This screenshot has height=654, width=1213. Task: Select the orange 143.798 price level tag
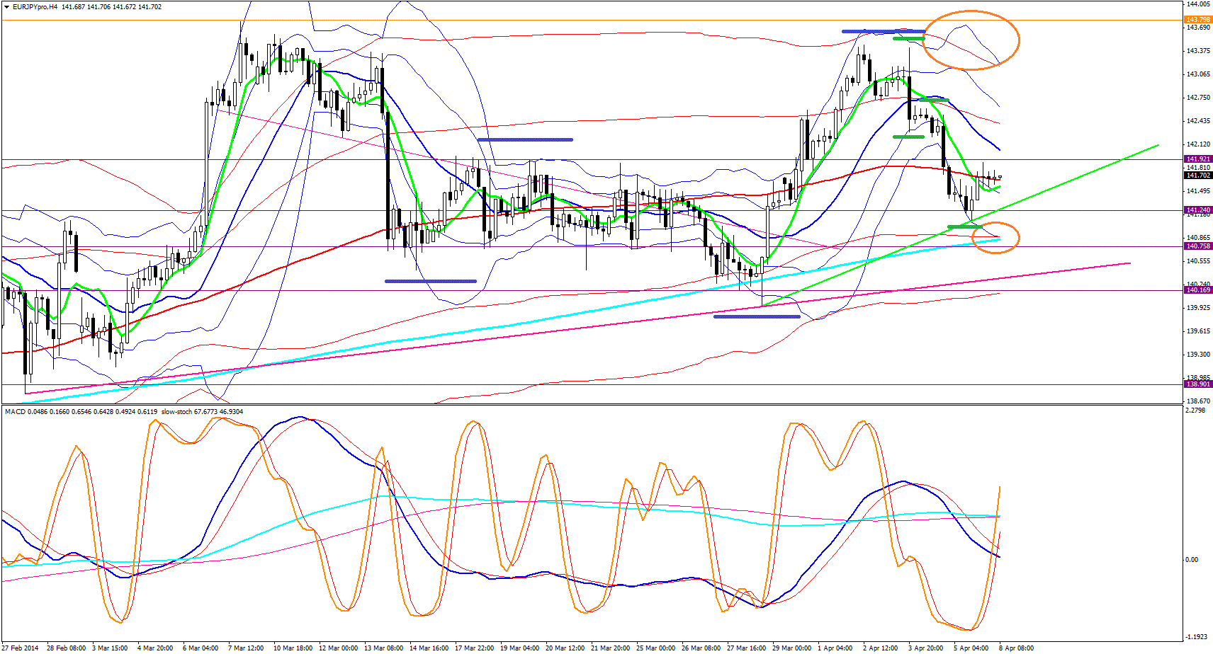1197,20
